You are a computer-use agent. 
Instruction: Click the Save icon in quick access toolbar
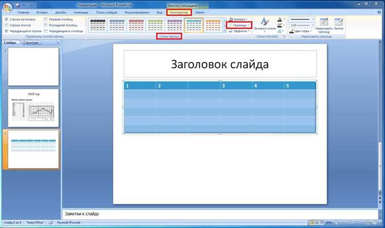pos(18,6)
